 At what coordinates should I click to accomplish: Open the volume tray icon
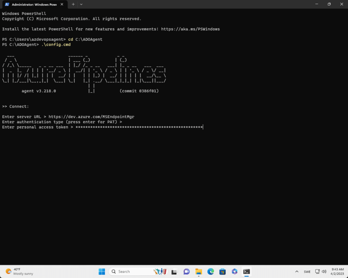tap(324, 272)
